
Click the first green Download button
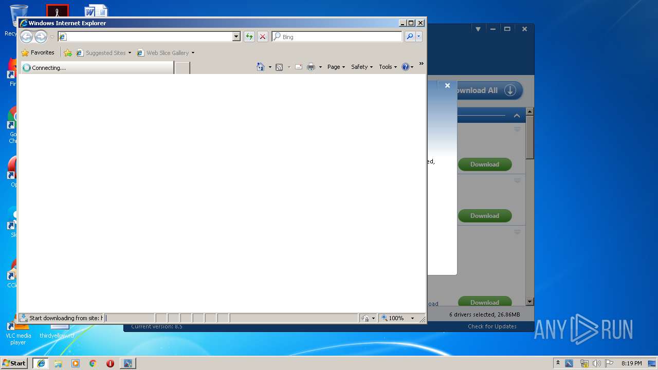pos(485,164)
